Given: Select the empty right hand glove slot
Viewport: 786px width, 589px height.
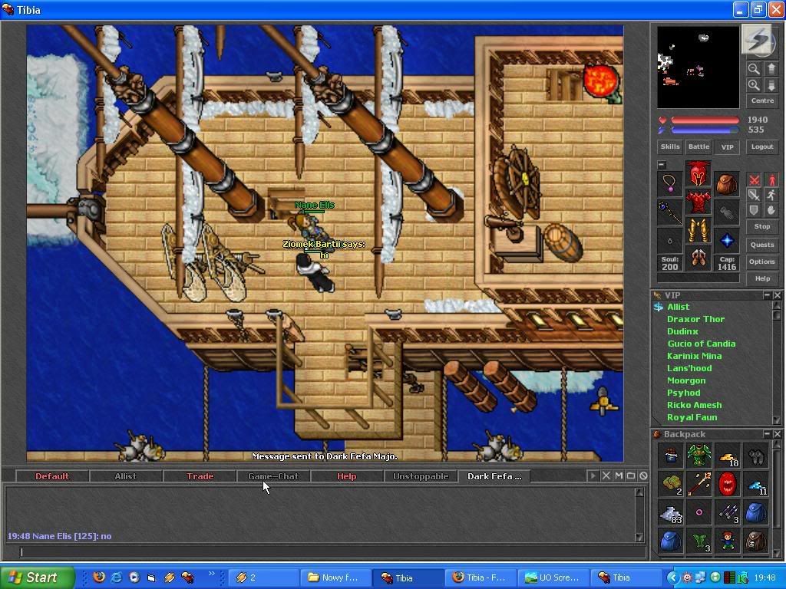Looking at the screenshot, I should (727, 212).
